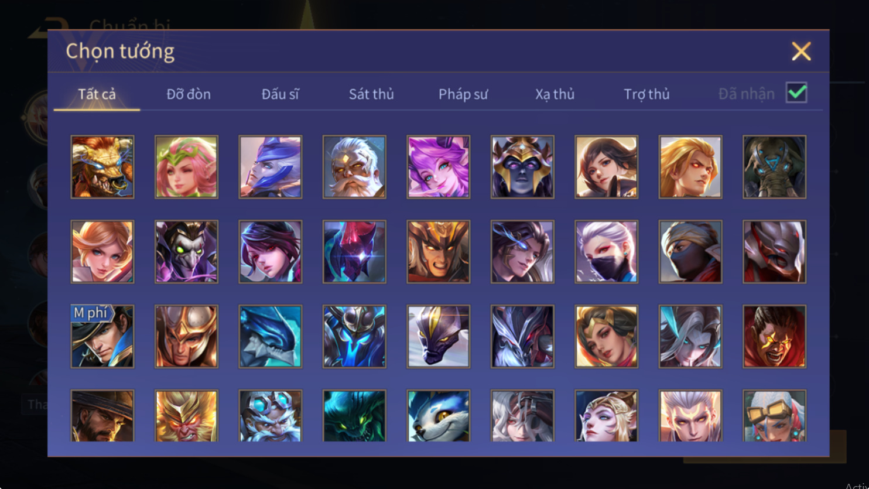Choose the angry red-caped fighter hero

(774, 336)
